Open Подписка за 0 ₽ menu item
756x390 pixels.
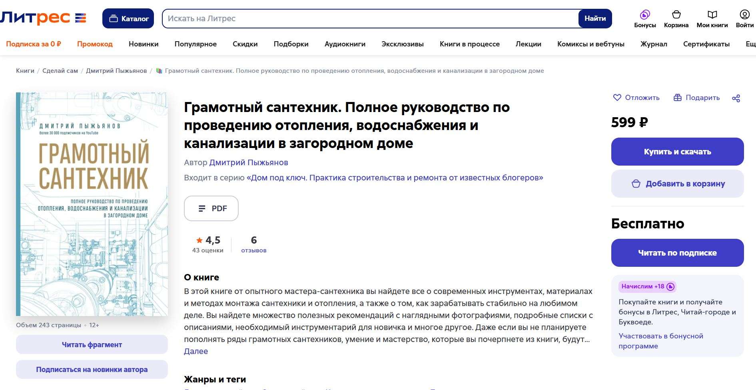click(x=34, y=44)
